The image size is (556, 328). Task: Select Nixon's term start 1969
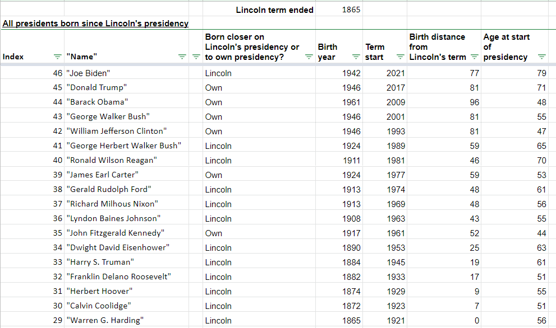coord(385,204)
